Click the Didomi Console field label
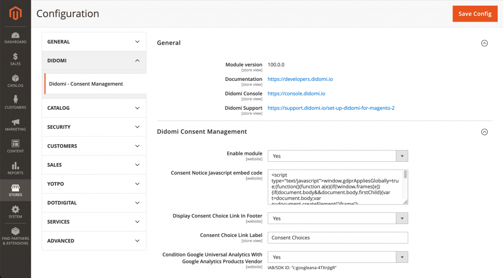This screenshot has width=503, height=278. 244,94
